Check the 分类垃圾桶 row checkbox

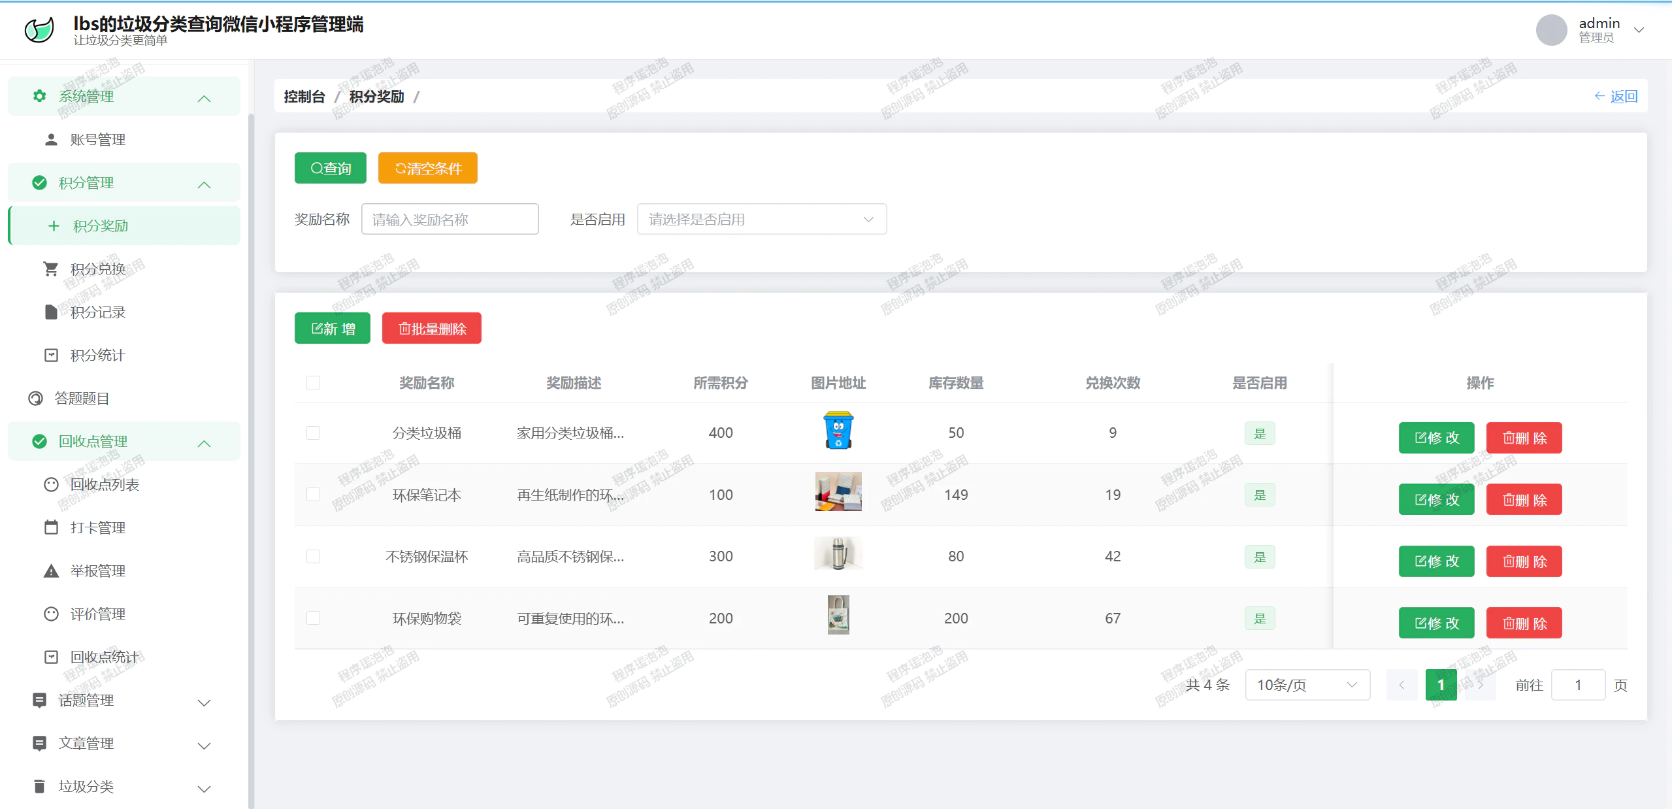[x=314, y=433]
